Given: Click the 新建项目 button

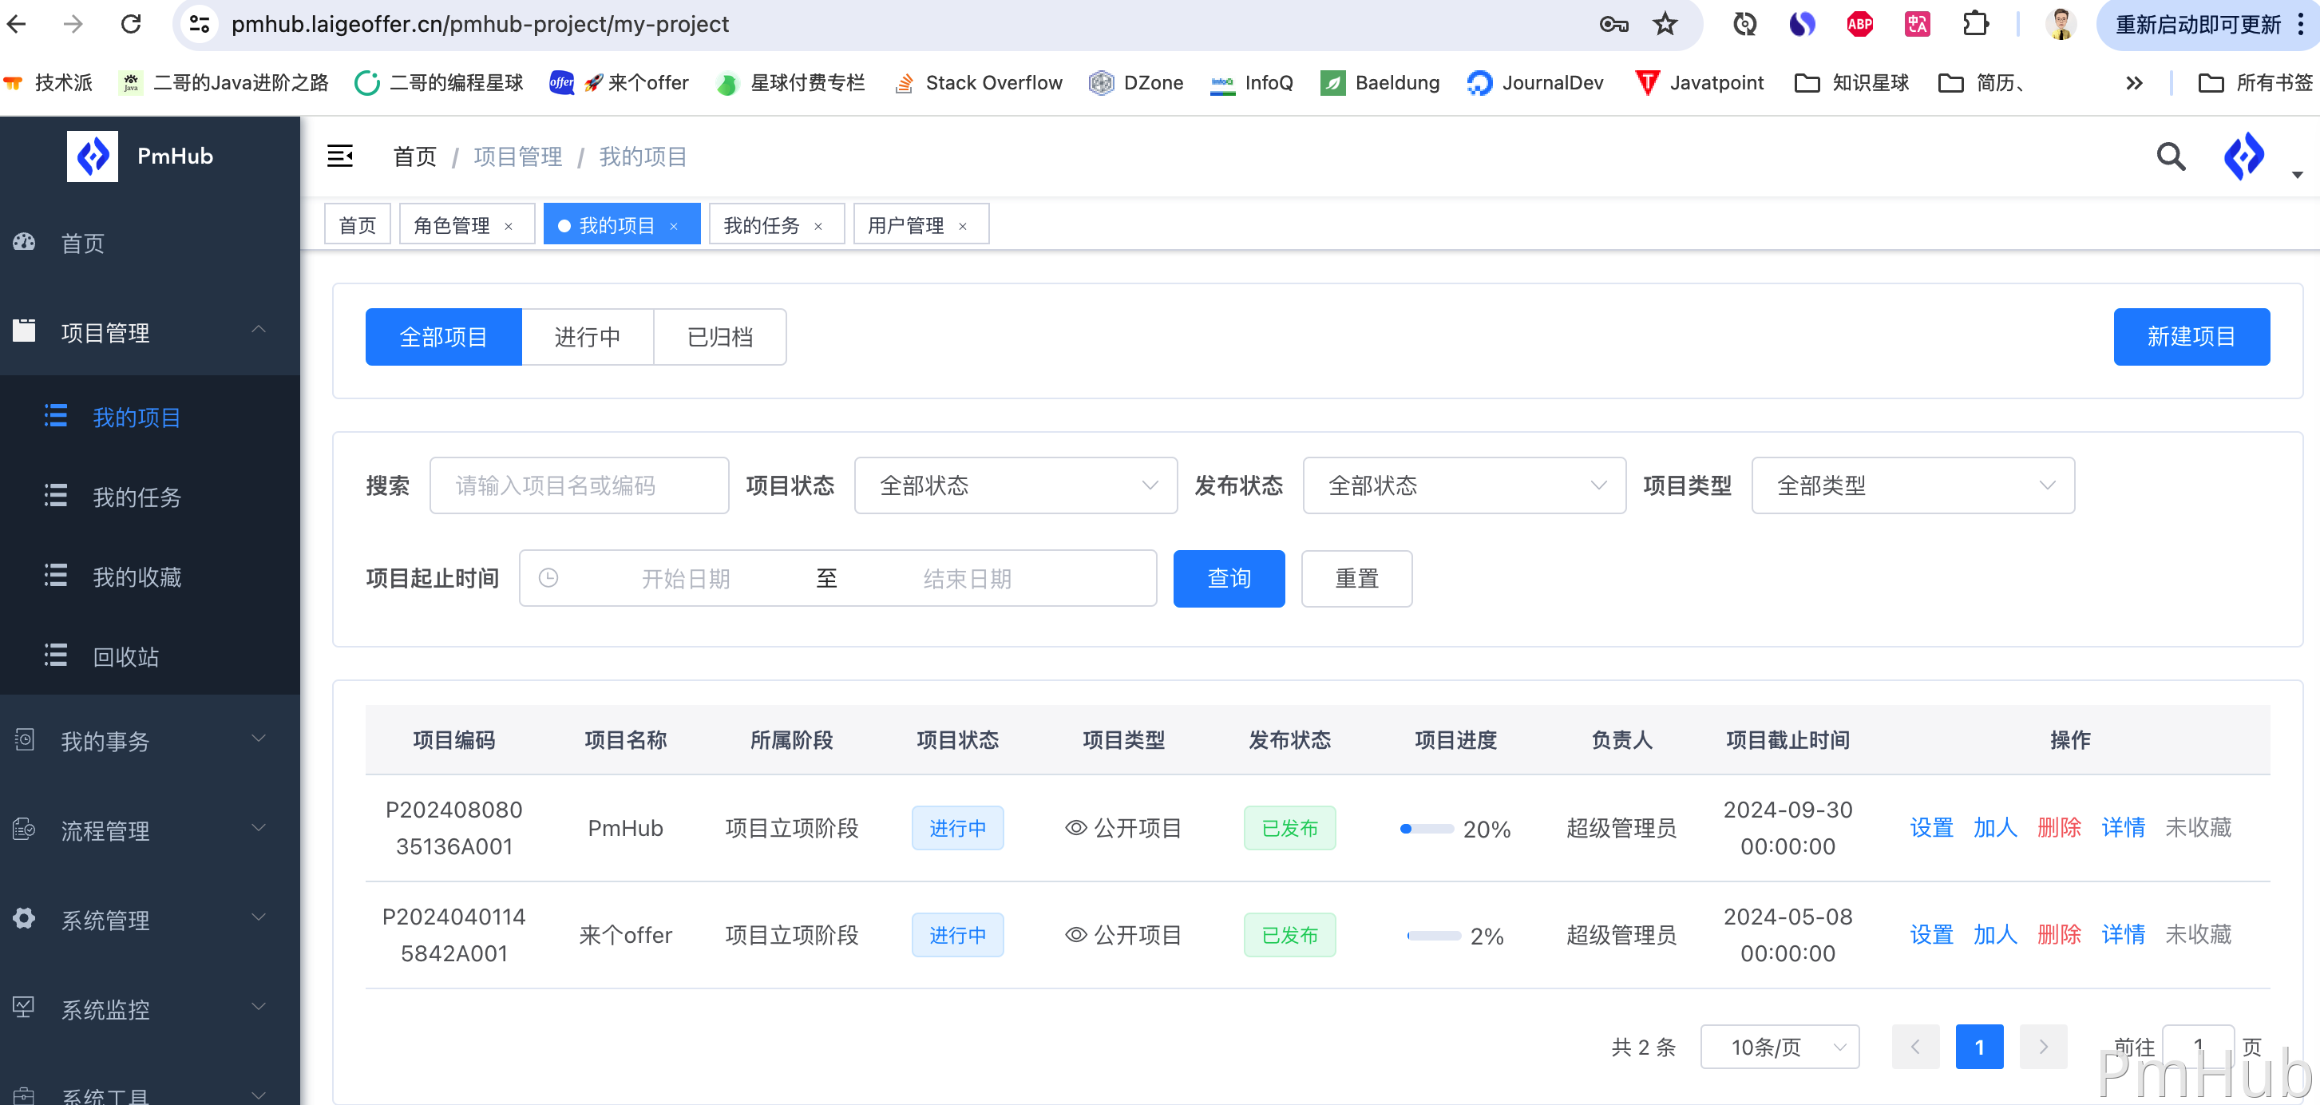Looking at the screenshot, I should (2191, 337).
